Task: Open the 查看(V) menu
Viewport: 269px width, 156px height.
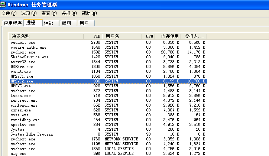Action: [x=49, y=13]
